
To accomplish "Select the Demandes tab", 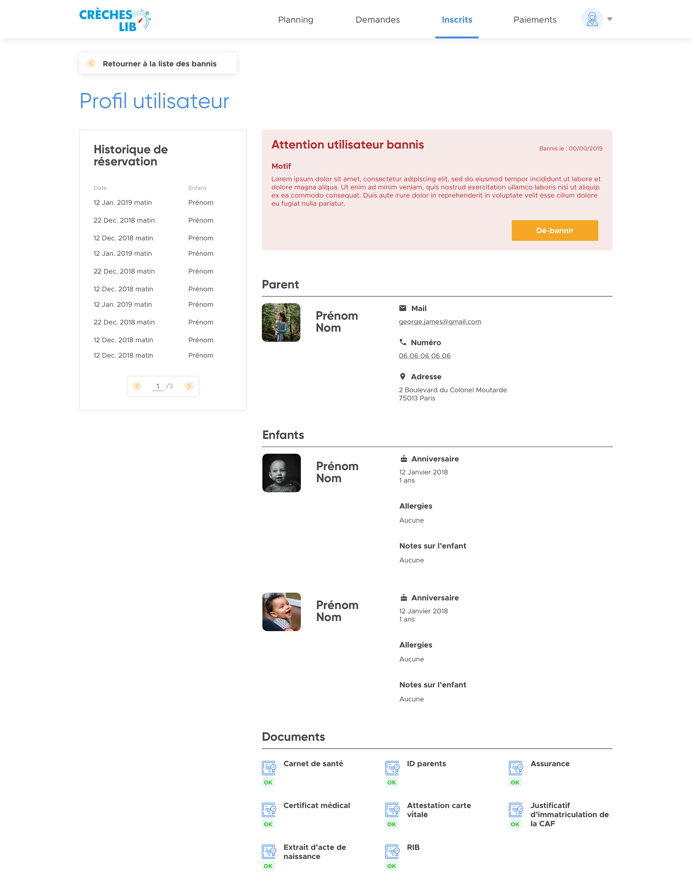I will point(377,20).
